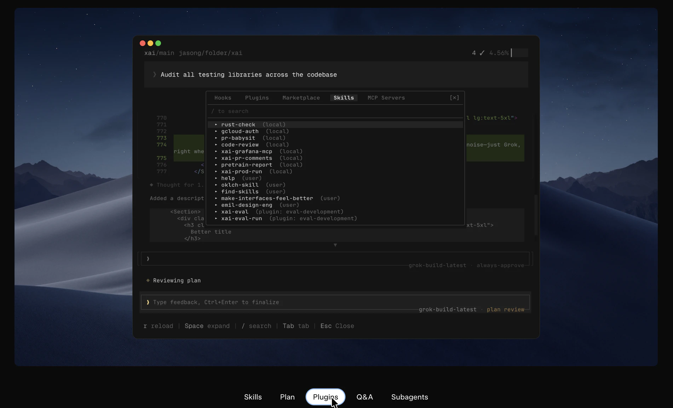Click the 'Type feedback' input field
Image resolution: width=673 pixels, height=408 pixels.
pyautogui.click(x=335, y=302)
